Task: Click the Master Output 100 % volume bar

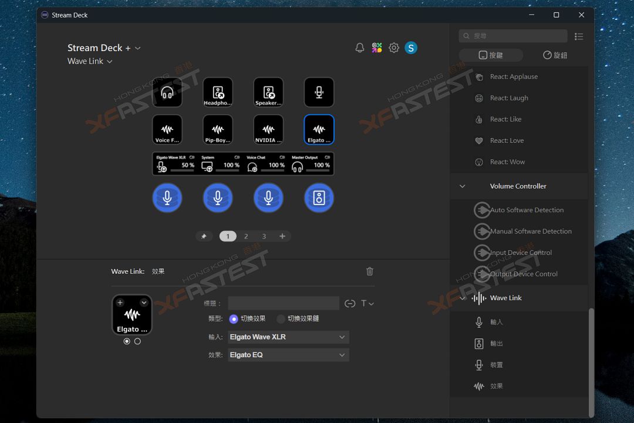Action: (318, 171)
